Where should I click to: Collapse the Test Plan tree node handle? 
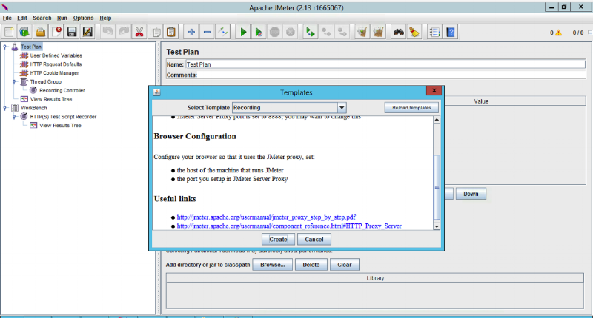[5, 47]
